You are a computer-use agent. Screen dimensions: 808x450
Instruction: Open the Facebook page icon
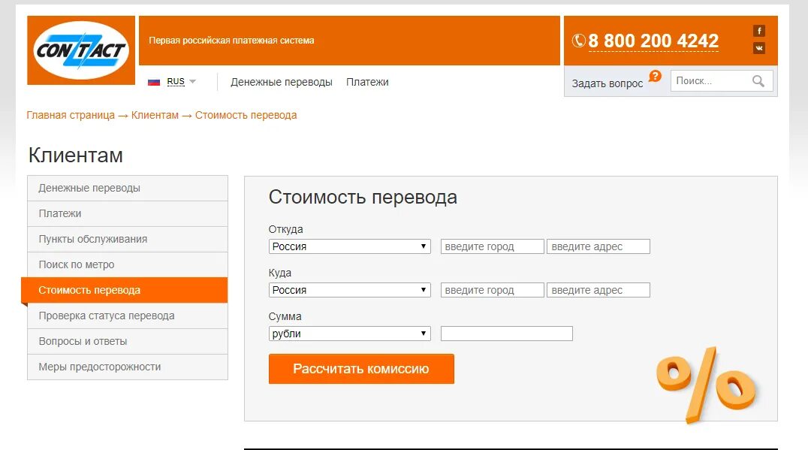click(758, 31)
